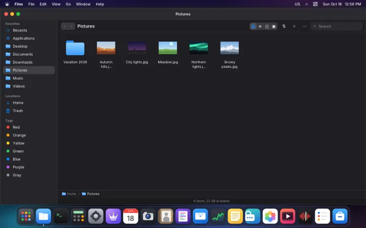Filter by the Gray tag

click(29, 175)
